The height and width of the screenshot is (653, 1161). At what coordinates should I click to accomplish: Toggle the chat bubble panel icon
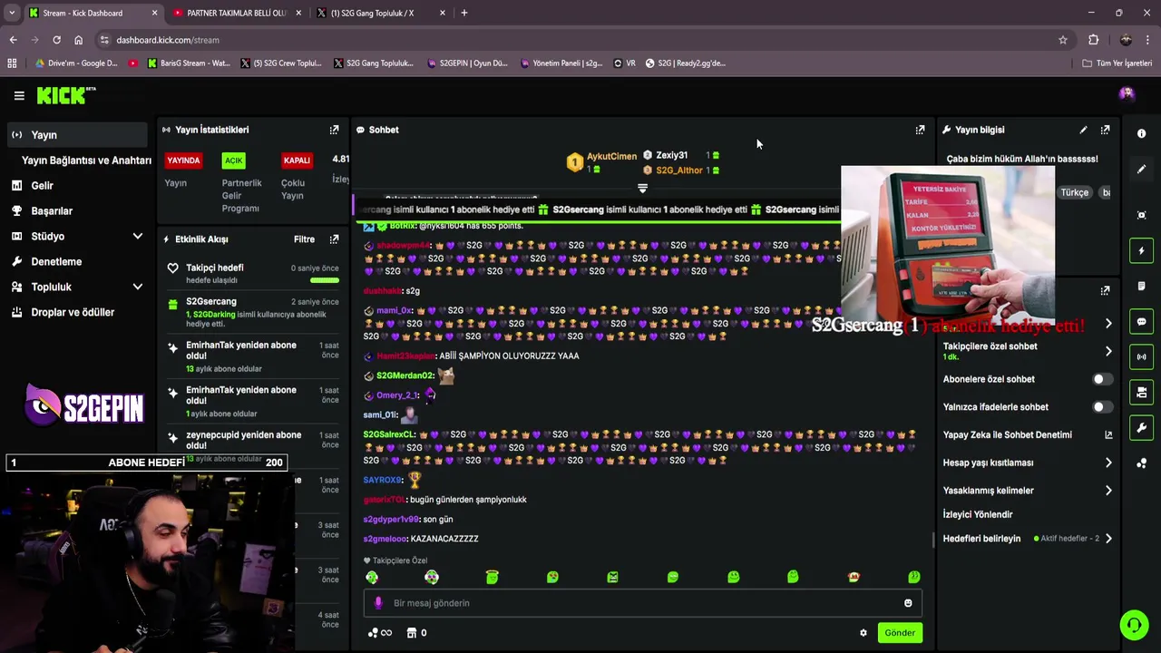pos(1141,322)
